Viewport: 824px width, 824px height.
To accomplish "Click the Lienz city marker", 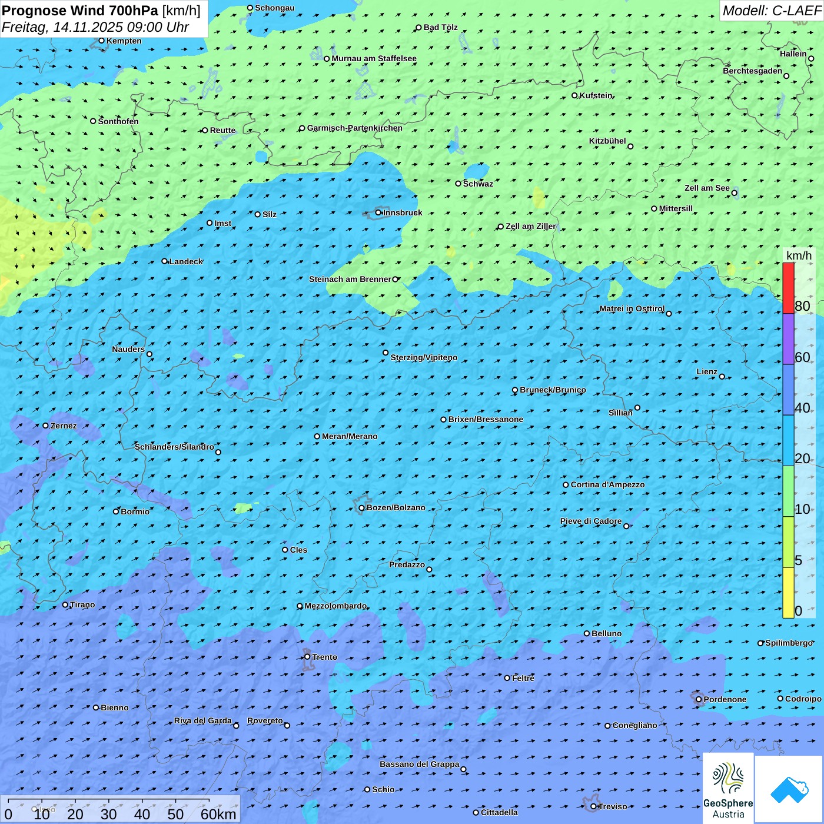I will coord(722,377).
